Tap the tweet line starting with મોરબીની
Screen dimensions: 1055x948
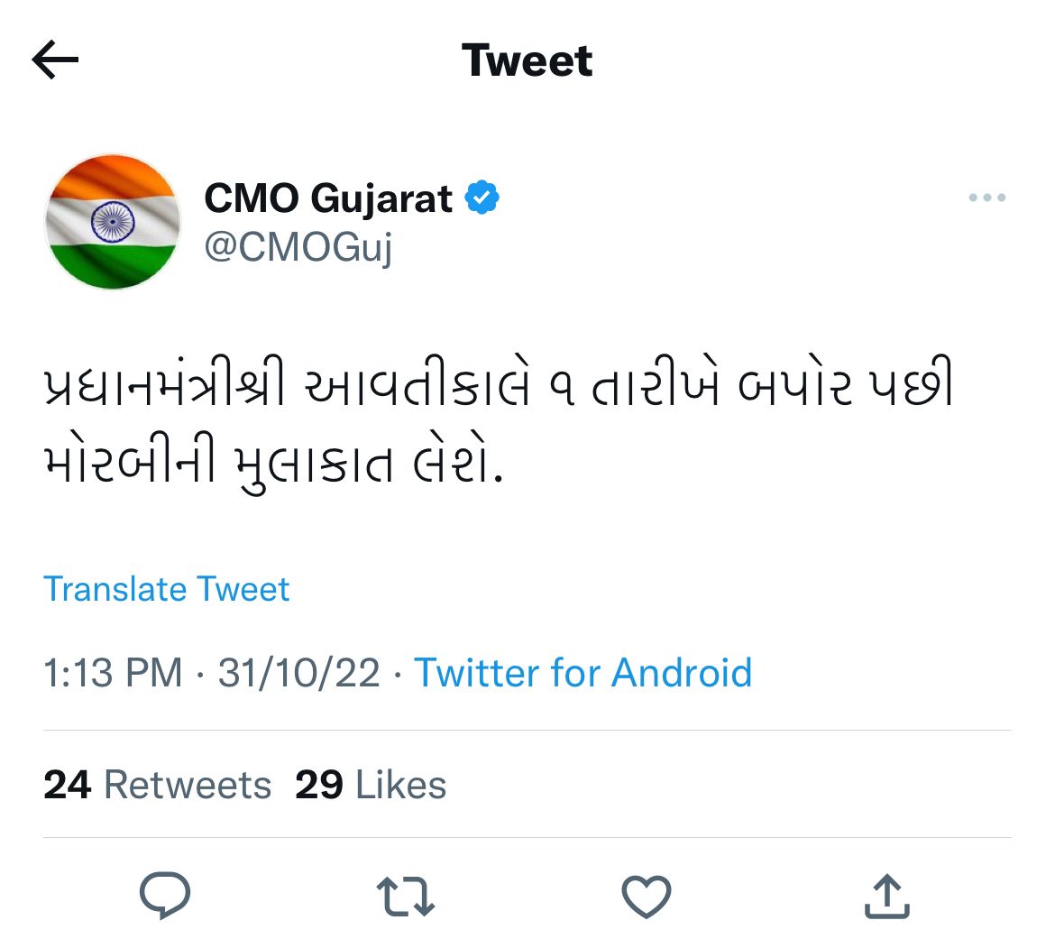[x=271, y=465]
